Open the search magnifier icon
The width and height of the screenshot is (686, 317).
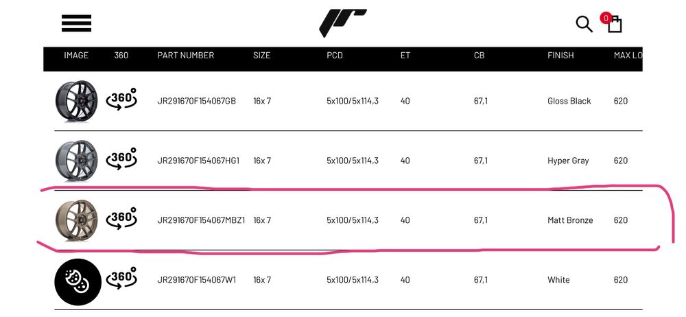(584, 24)
